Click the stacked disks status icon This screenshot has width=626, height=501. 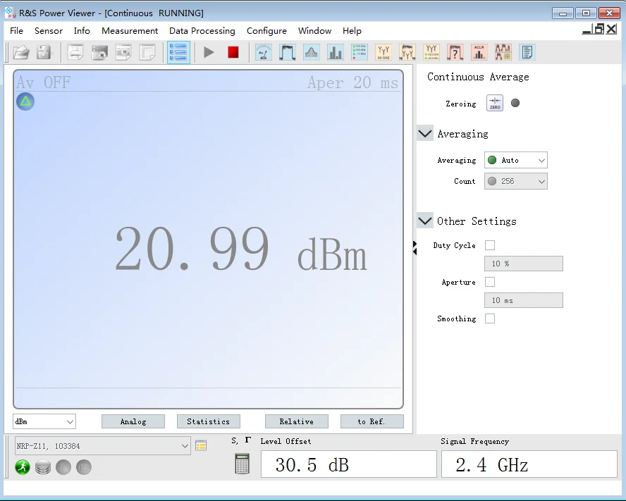tap(43, 466)
